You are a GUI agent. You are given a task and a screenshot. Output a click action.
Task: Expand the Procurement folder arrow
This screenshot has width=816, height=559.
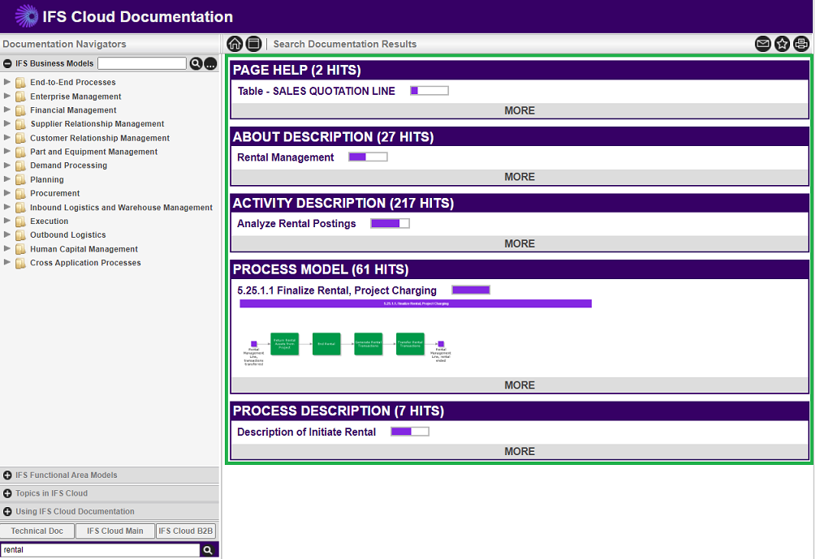click(x=8, y=193)
